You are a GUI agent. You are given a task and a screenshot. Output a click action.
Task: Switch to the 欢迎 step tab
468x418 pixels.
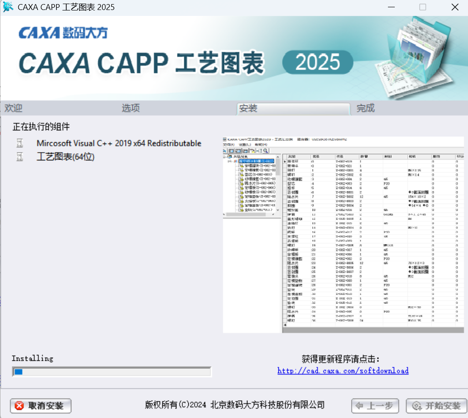tap(14, 108)
